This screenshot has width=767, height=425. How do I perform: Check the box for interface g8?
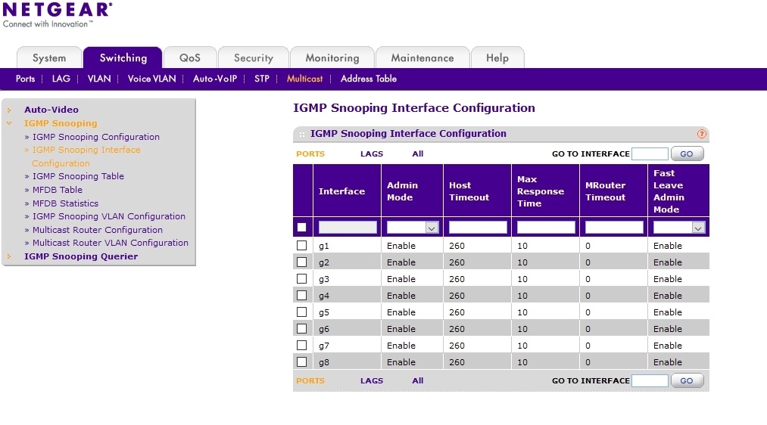(302, 361)
